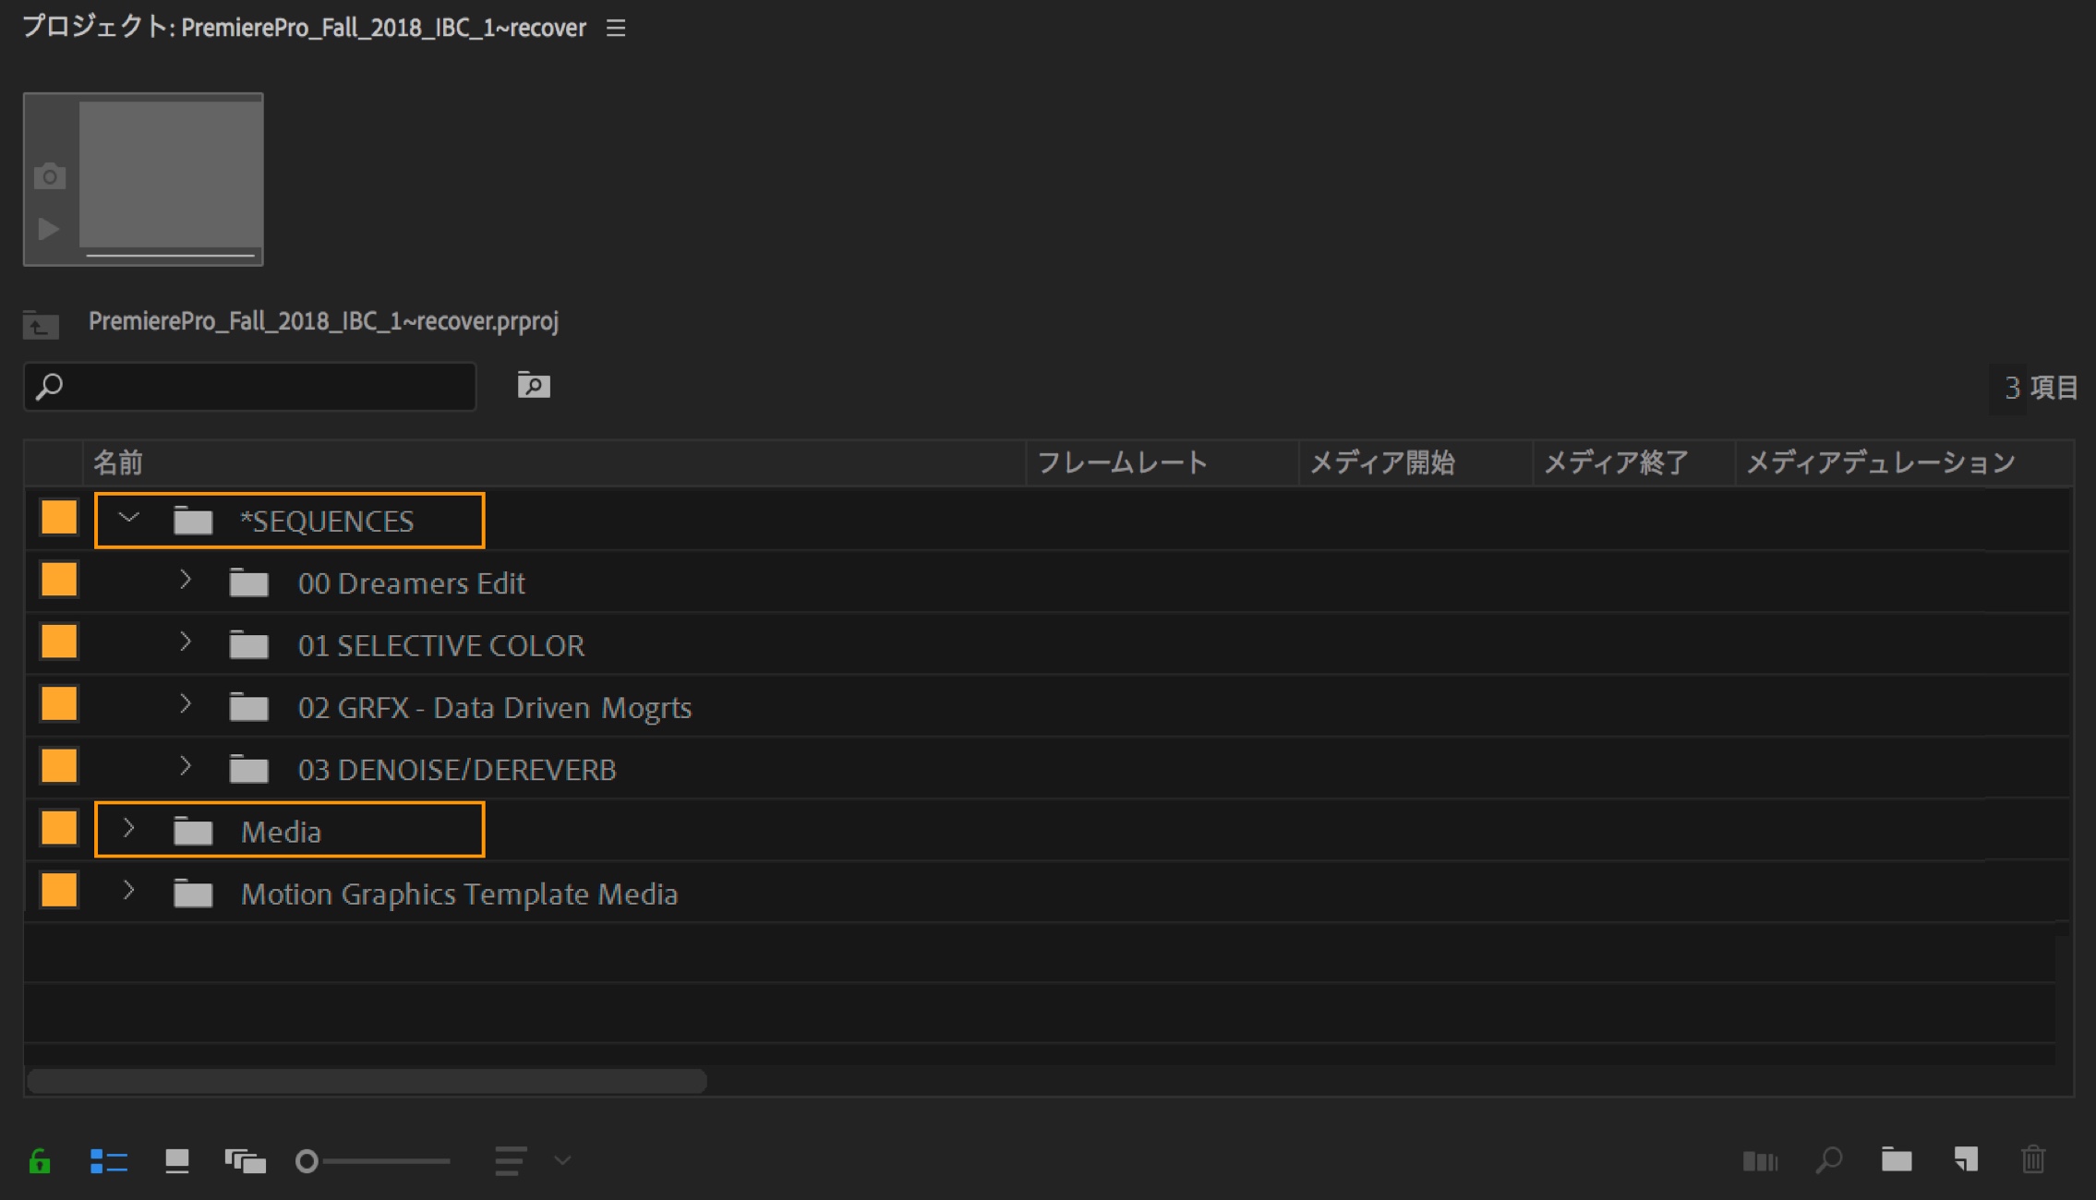Click the 3 項目 item count
Image resolution: width=2096 pixels, height=1200 pixels.
2041,388
